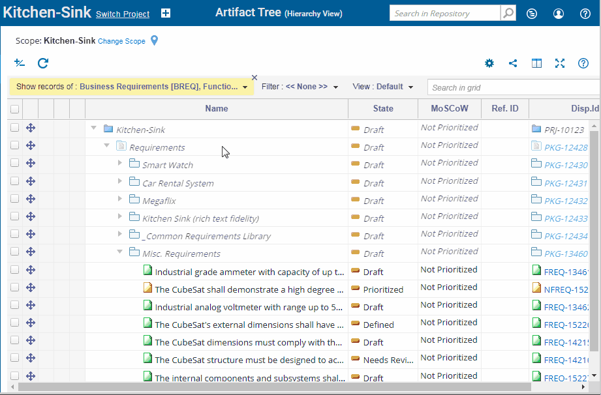Screen dimensions: 601x395
Task: Open the PKG-12432 link
Action: [566, 201]
